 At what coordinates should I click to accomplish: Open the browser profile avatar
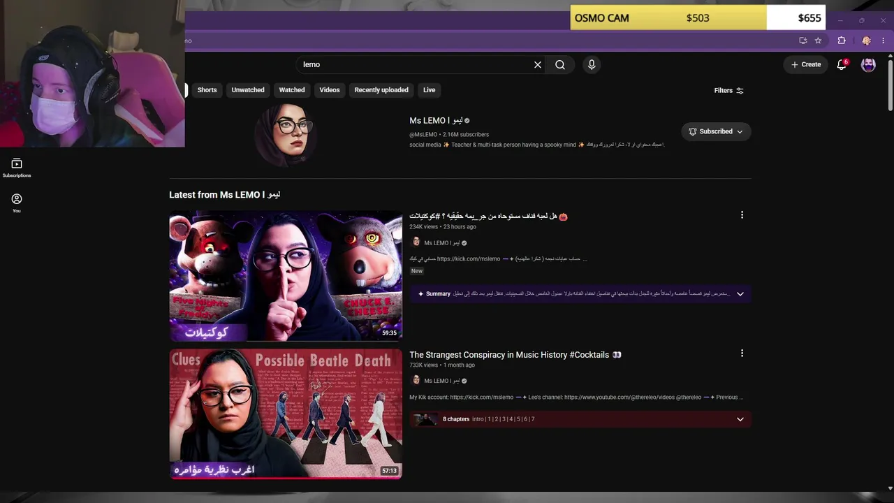[x=866, y=41]
